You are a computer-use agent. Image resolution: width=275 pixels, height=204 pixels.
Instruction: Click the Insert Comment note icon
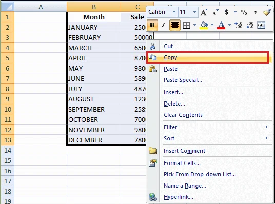tap(153, 151)
